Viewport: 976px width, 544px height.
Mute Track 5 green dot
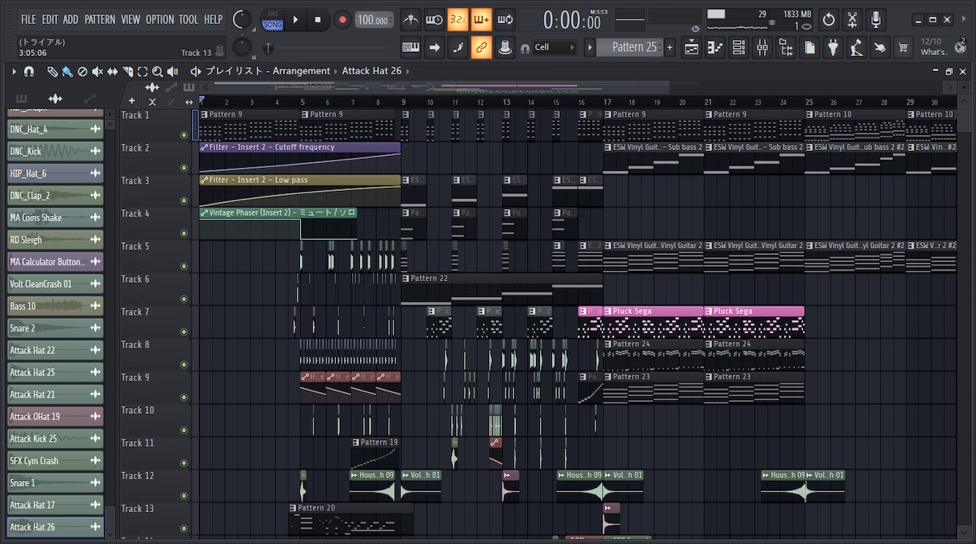tap(184, 266)
